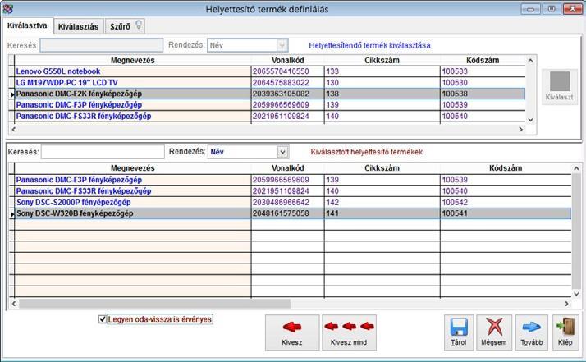This screenshot has width=586, height=362.
Task: Click code number 100538 cell
Action: tap(483, 94)
